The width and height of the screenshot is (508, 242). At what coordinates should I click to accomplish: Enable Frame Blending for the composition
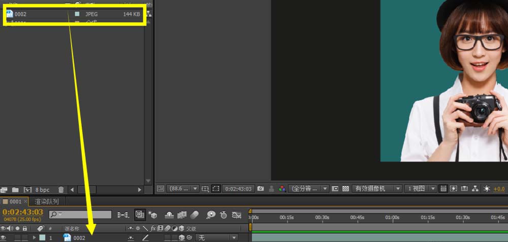point(182,215)
